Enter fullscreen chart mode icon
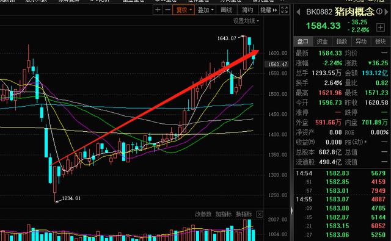Viewport: 391px width, 241px height. click(x=285, y=10)
